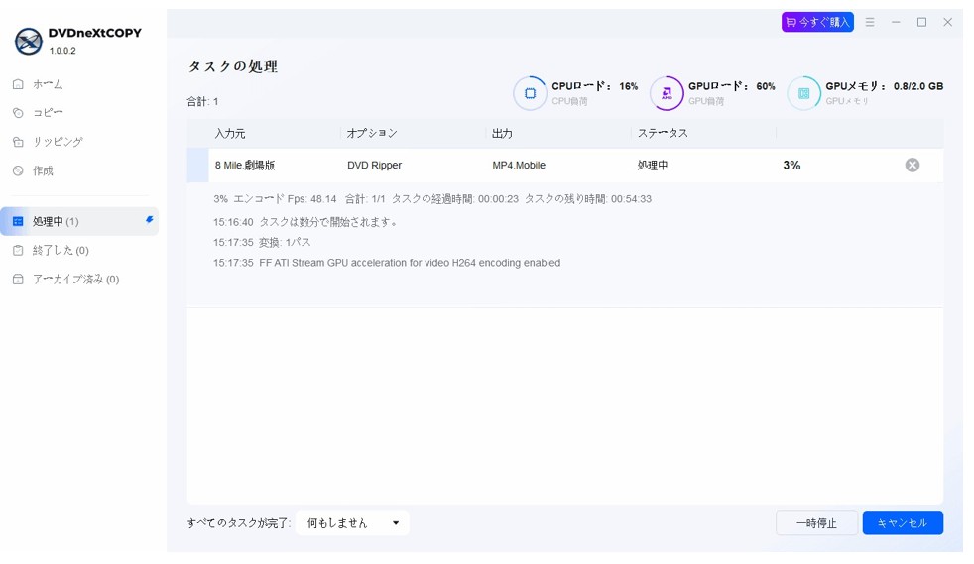Select the 作成 creator icon

point(18,170)
